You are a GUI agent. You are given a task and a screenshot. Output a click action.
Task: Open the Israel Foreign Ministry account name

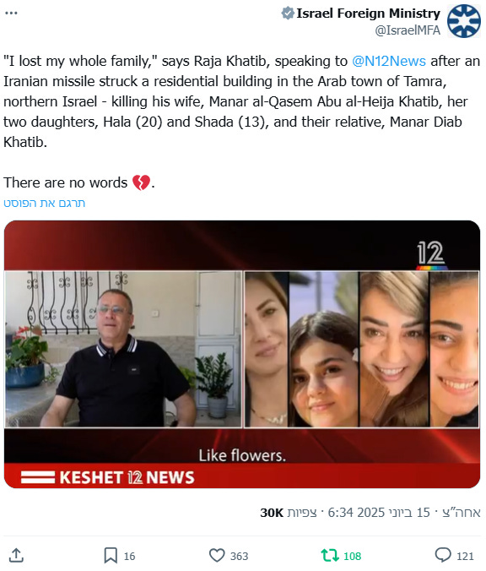coord(368,14)
